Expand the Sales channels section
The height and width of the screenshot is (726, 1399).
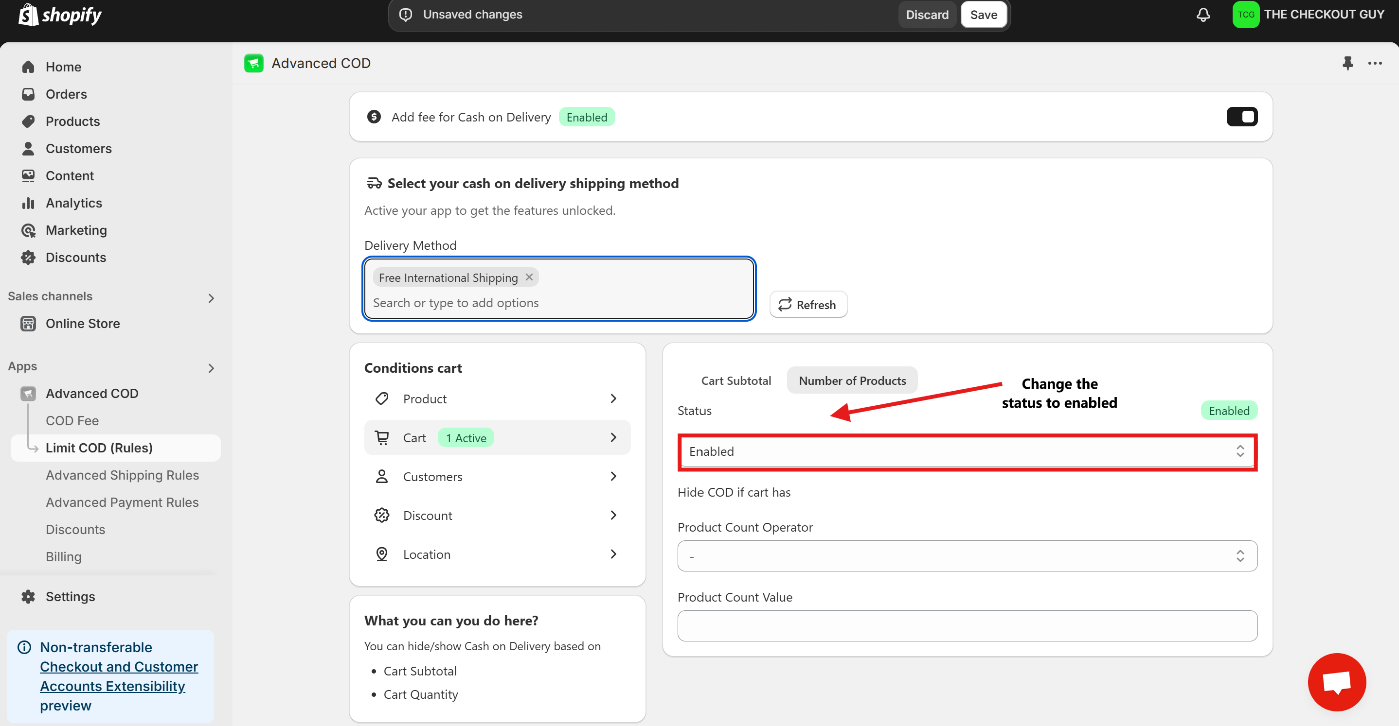tap(211, 298)
